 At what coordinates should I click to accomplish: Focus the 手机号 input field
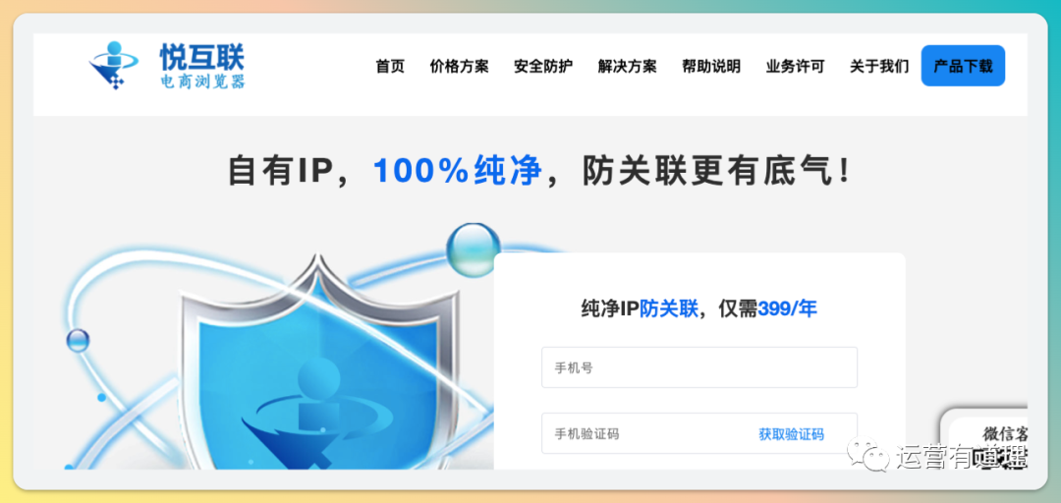[699, 367]
